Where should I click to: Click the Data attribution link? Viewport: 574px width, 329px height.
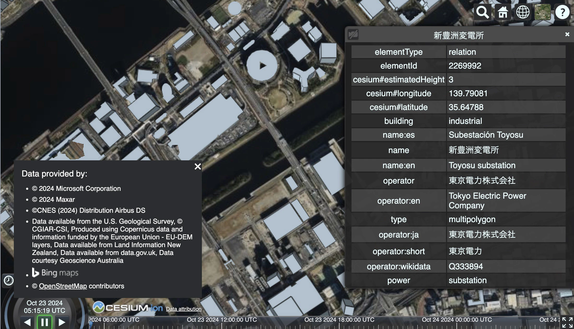[x=184, y=309]
